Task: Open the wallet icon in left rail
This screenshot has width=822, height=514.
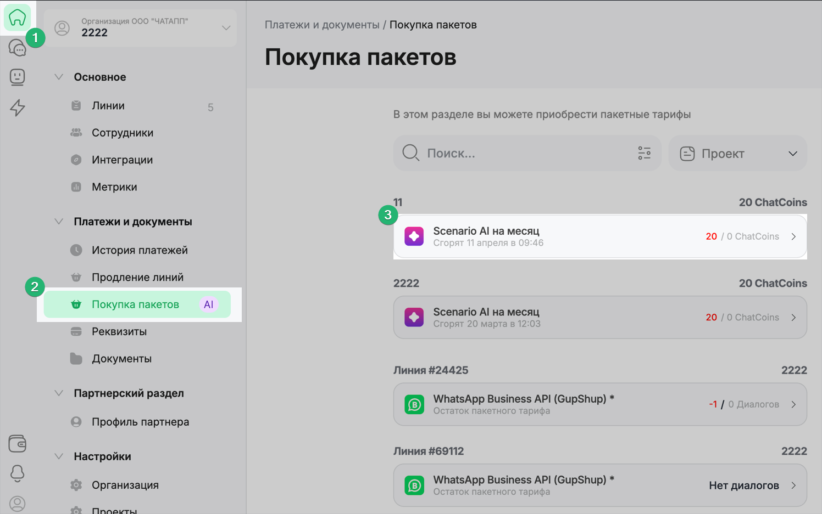Action: point(17,443)
